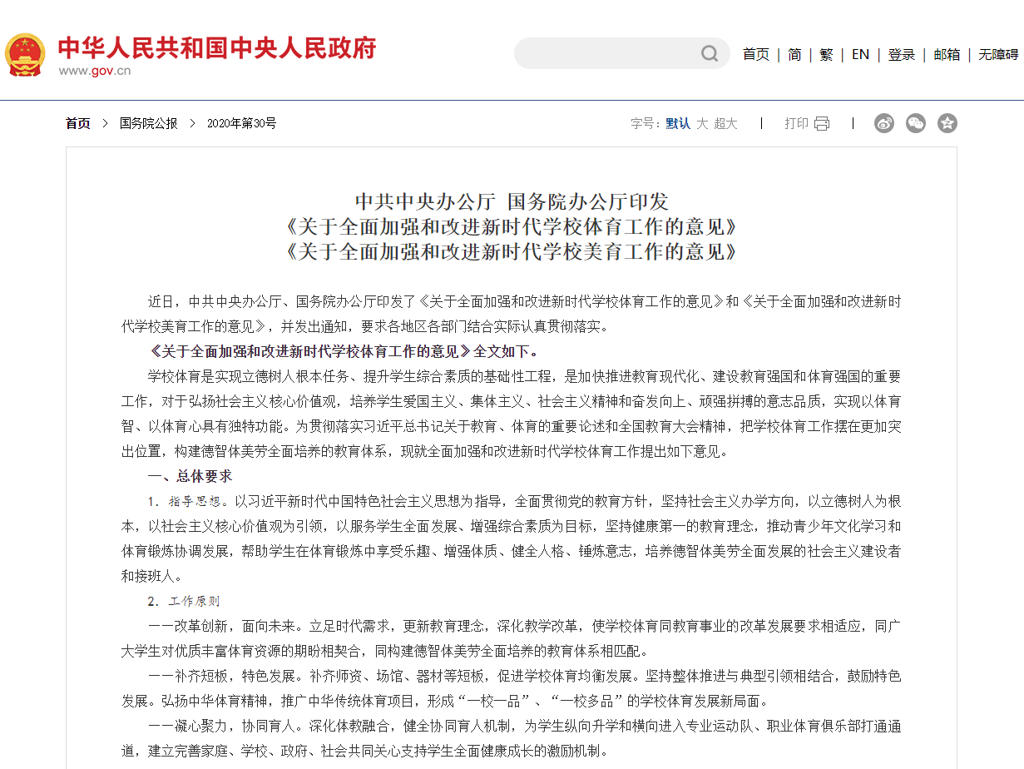Open the 邮箱 mailbox link
Viewport: 1024px width, 769px height.
click(947, 54)
